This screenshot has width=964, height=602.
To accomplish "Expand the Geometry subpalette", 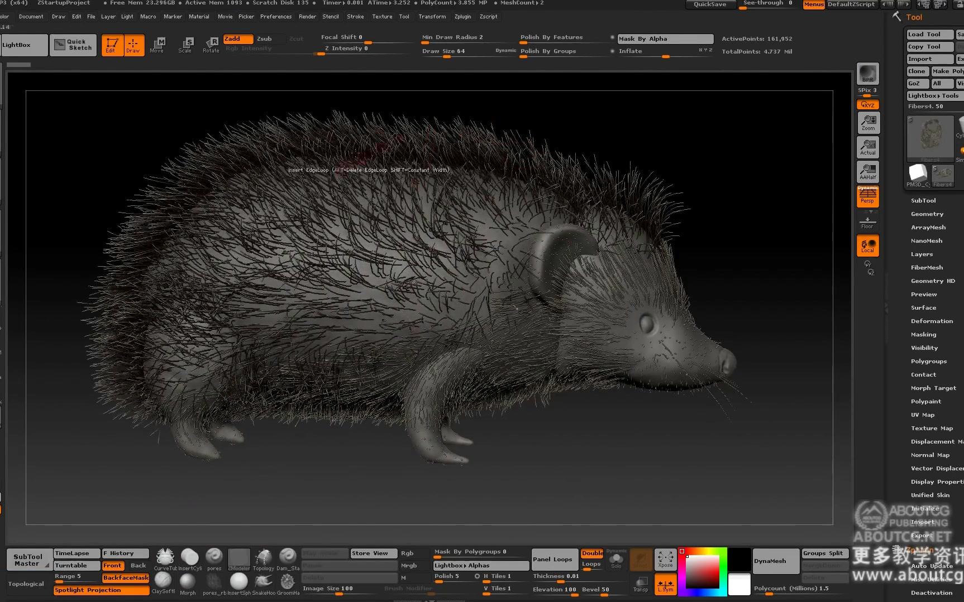I will click(927, 214).
